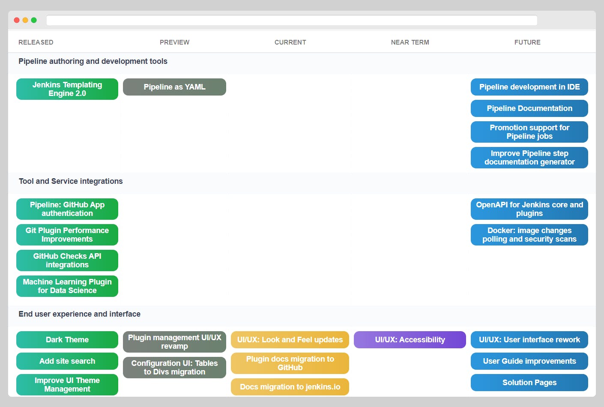The image size is (604, 407).
Task: Select the Jenkins Templating Engine 2.0 card
Action: pyautogui.click(x=67, y=89)
